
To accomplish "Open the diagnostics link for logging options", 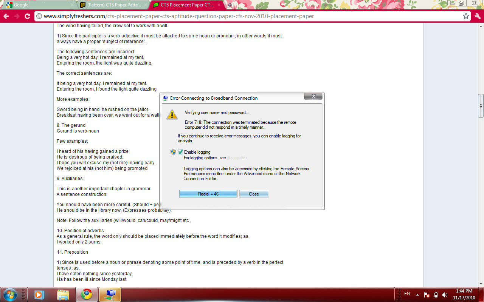I will 237,158.
